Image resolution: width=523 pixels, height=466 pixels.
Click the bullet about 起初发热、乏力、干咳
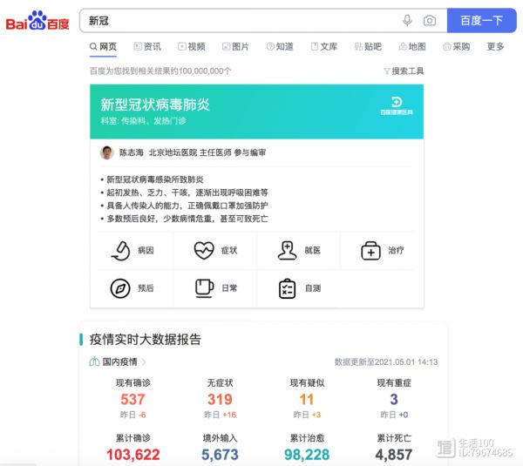187,192
